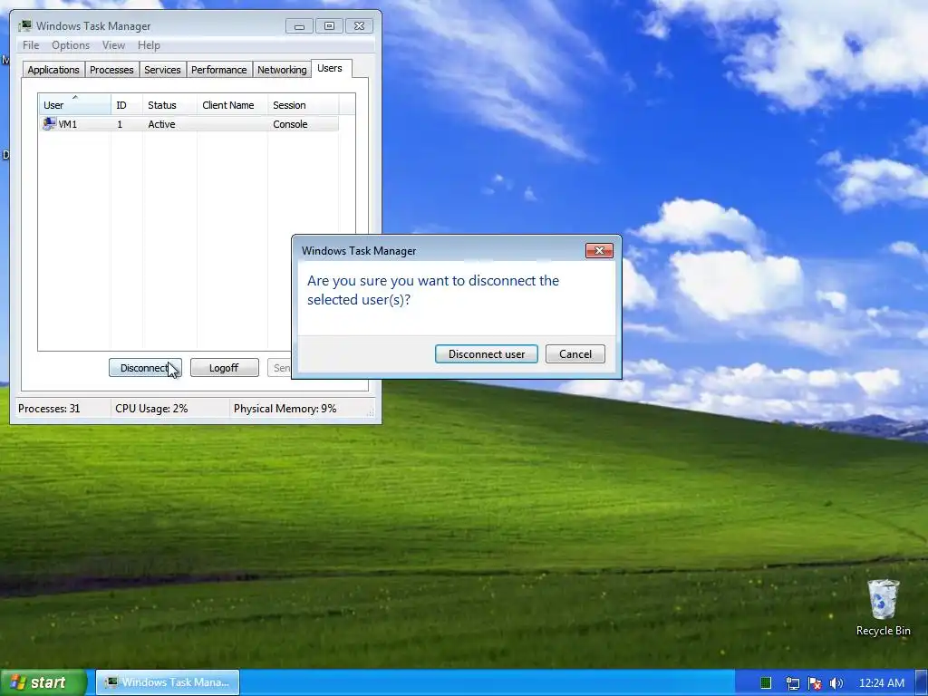Switch to the Processes tab
The width and height of the screenshot is (928, 696).
click(x=111, y=70)
